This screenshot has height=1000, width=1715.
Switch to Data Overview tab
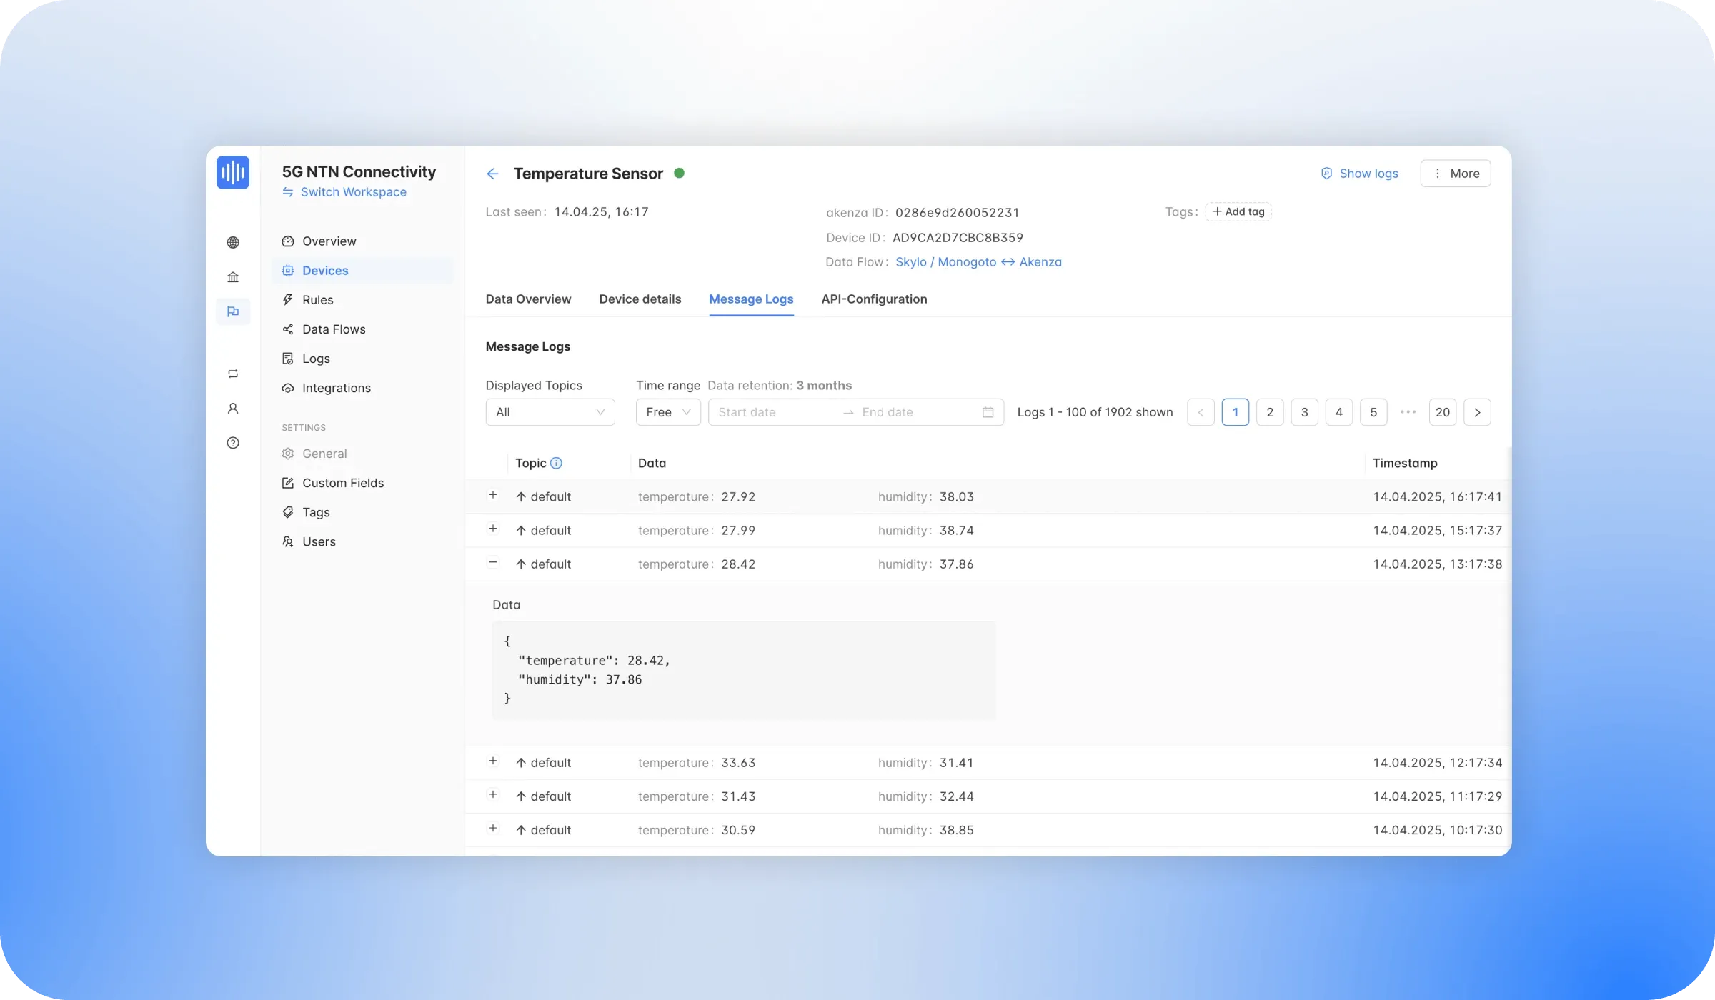[528, 299]
